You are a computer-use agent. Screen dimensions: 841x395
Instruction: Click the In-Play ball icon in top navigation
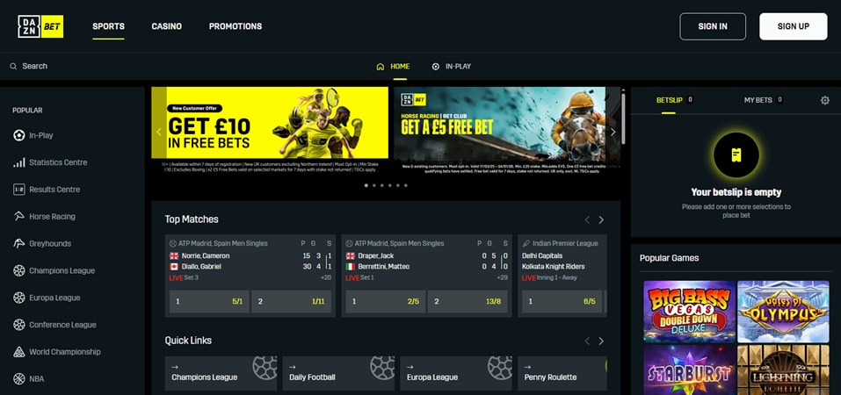436,67
